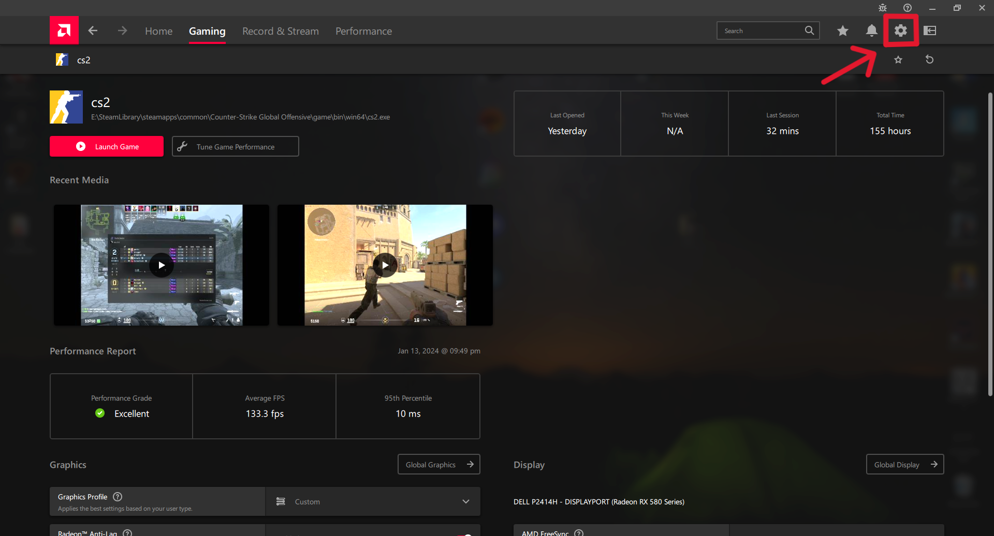Expand the Graphics Profile Custom dropdown
This screenshot has width=994, height=536.
pyautogui.click(x=373, y=501)
